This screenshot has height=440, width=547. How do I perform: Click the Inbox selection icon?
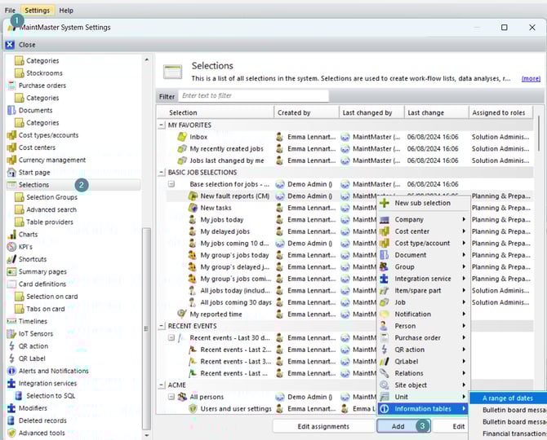[182, 137]
